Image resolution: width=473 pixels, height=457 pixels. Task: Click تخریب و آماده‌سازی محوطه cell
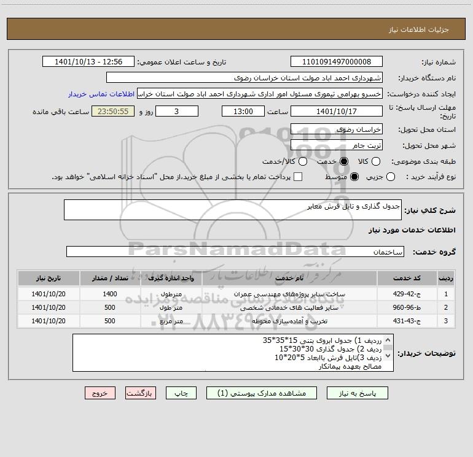pyautogui.click(x=289, y=321)
